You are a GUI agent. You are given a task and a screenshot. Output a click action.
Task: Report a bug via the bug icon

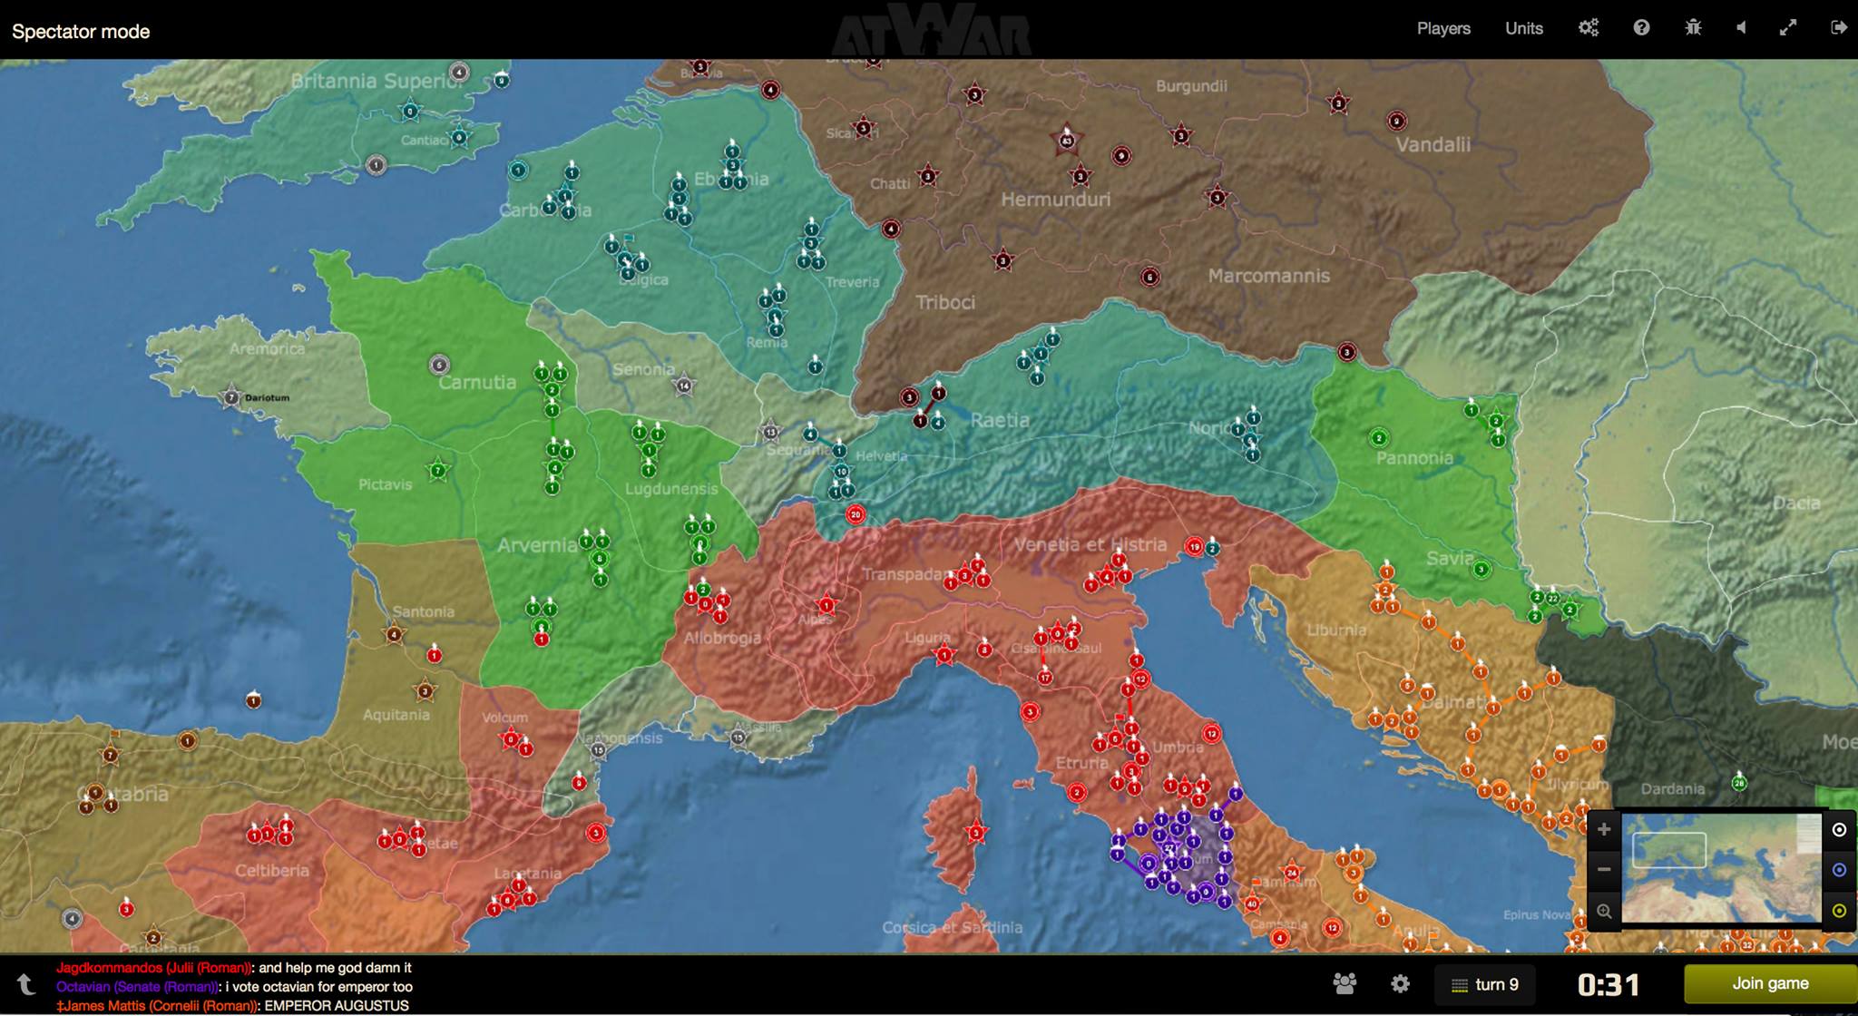tap(1693, 27)
